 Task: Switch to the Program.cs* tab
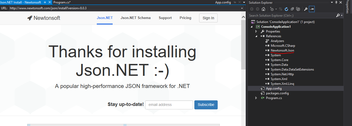[62, 2]
